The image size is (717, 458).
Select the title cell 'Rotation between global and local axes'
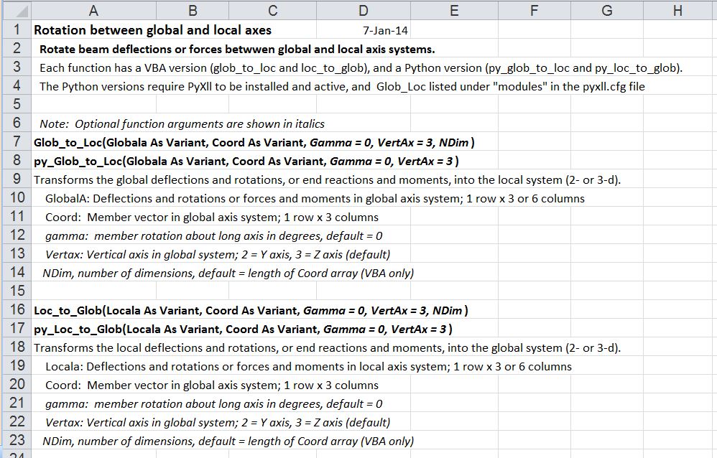pyautogui.click(x=152, y=30)
